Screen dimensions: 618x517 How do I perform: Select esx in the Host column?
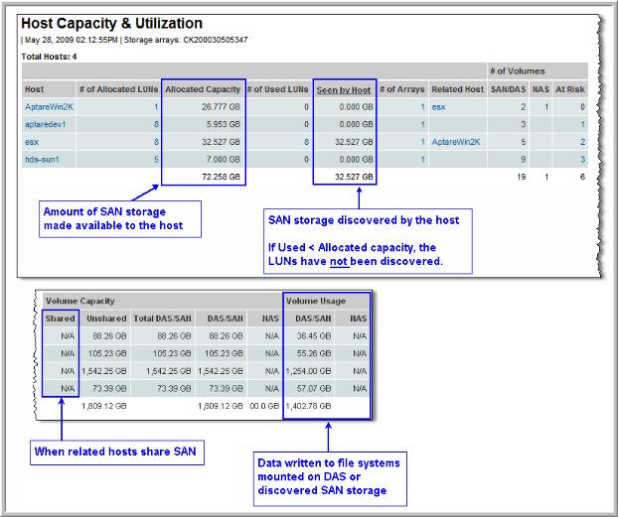[x=31, y=141]
